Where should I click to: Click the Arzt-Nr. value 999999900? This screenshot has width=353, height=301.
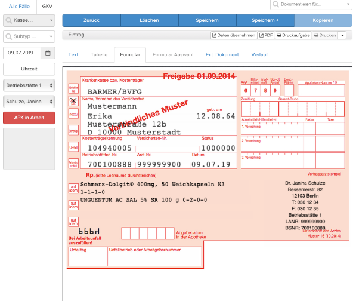159,164
